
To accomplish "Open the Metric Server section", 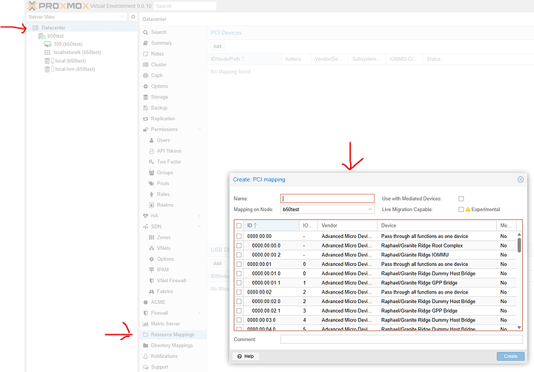I will pos(165,324).
